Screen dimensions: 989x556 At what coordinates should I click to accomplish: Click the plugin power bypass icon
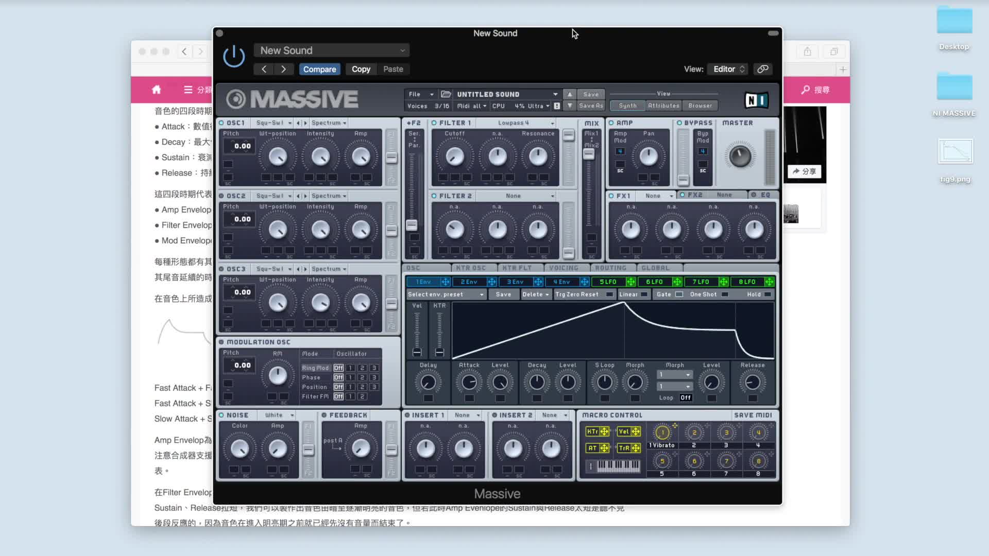[x=233, y=56]
